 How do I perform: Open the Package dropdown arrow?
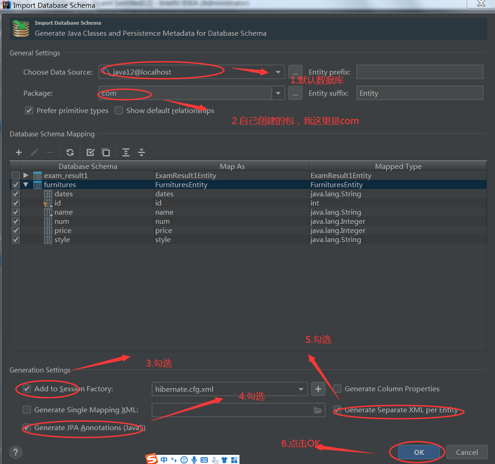(278, 93)
